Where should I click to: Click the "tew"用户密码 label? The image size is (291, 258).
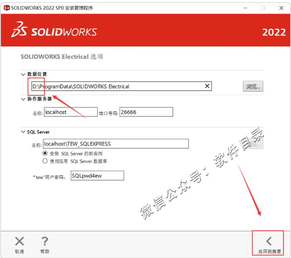[49, 177]
